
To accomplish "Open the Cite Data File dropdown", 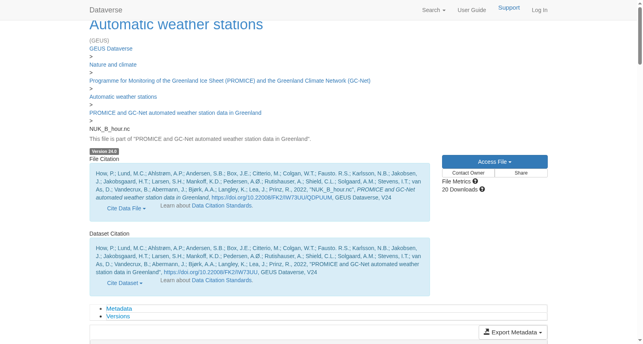I will [x=126, y=208].
